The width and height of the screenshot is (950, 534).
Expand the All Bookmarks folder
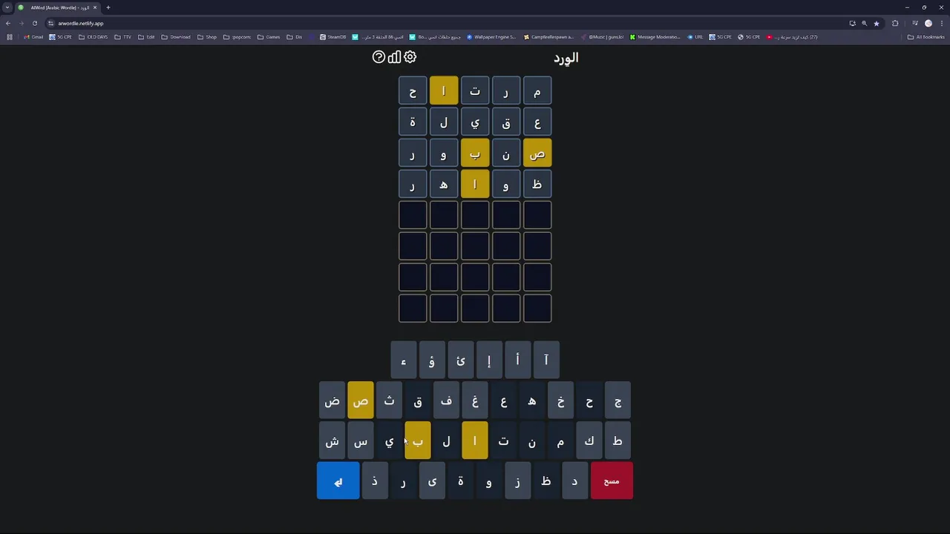(x=926, y=37)
